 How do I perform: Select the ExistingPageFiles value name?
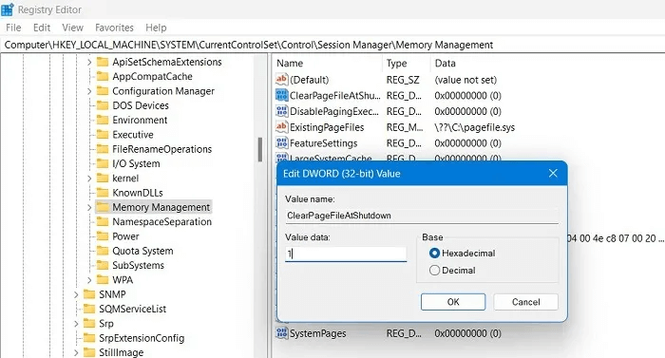click(x=327, y=127)
